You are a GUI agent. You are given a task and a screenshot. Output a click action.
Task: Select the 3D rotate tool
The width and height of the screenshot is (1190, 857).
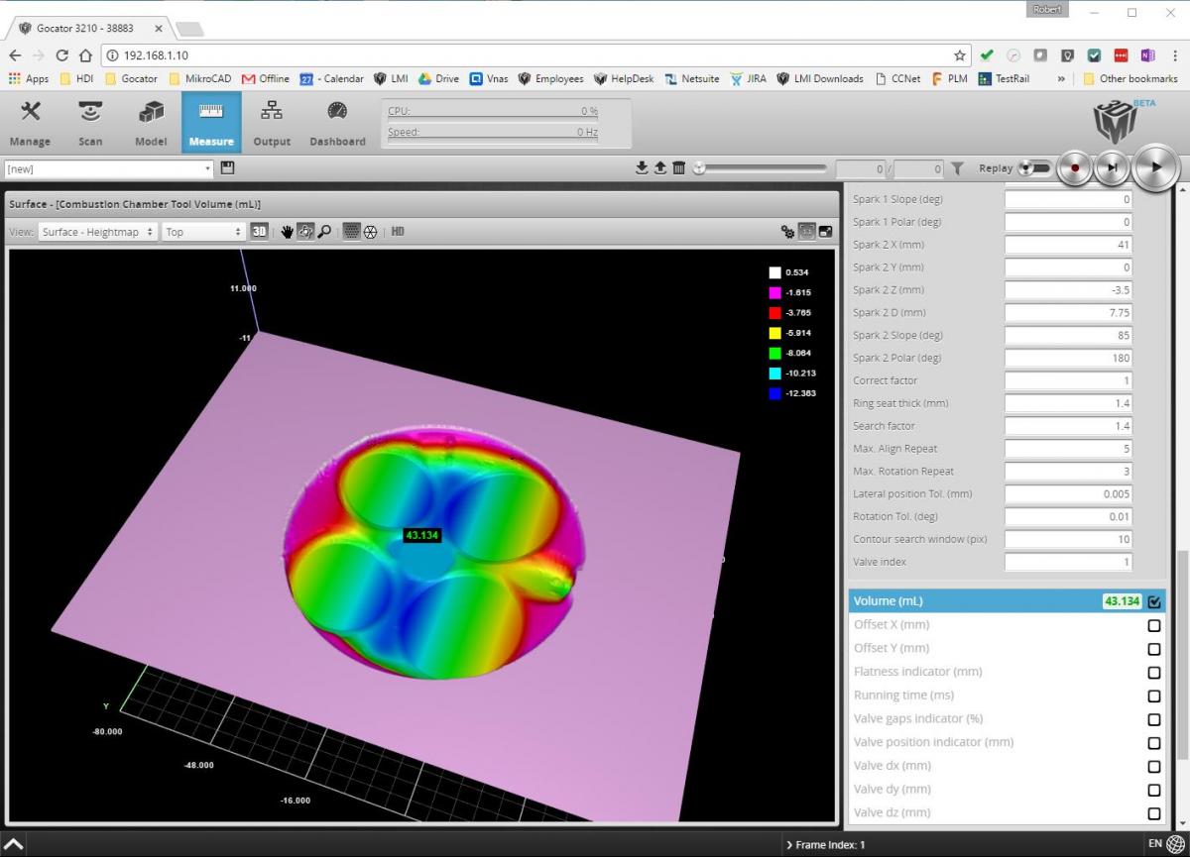305,232
